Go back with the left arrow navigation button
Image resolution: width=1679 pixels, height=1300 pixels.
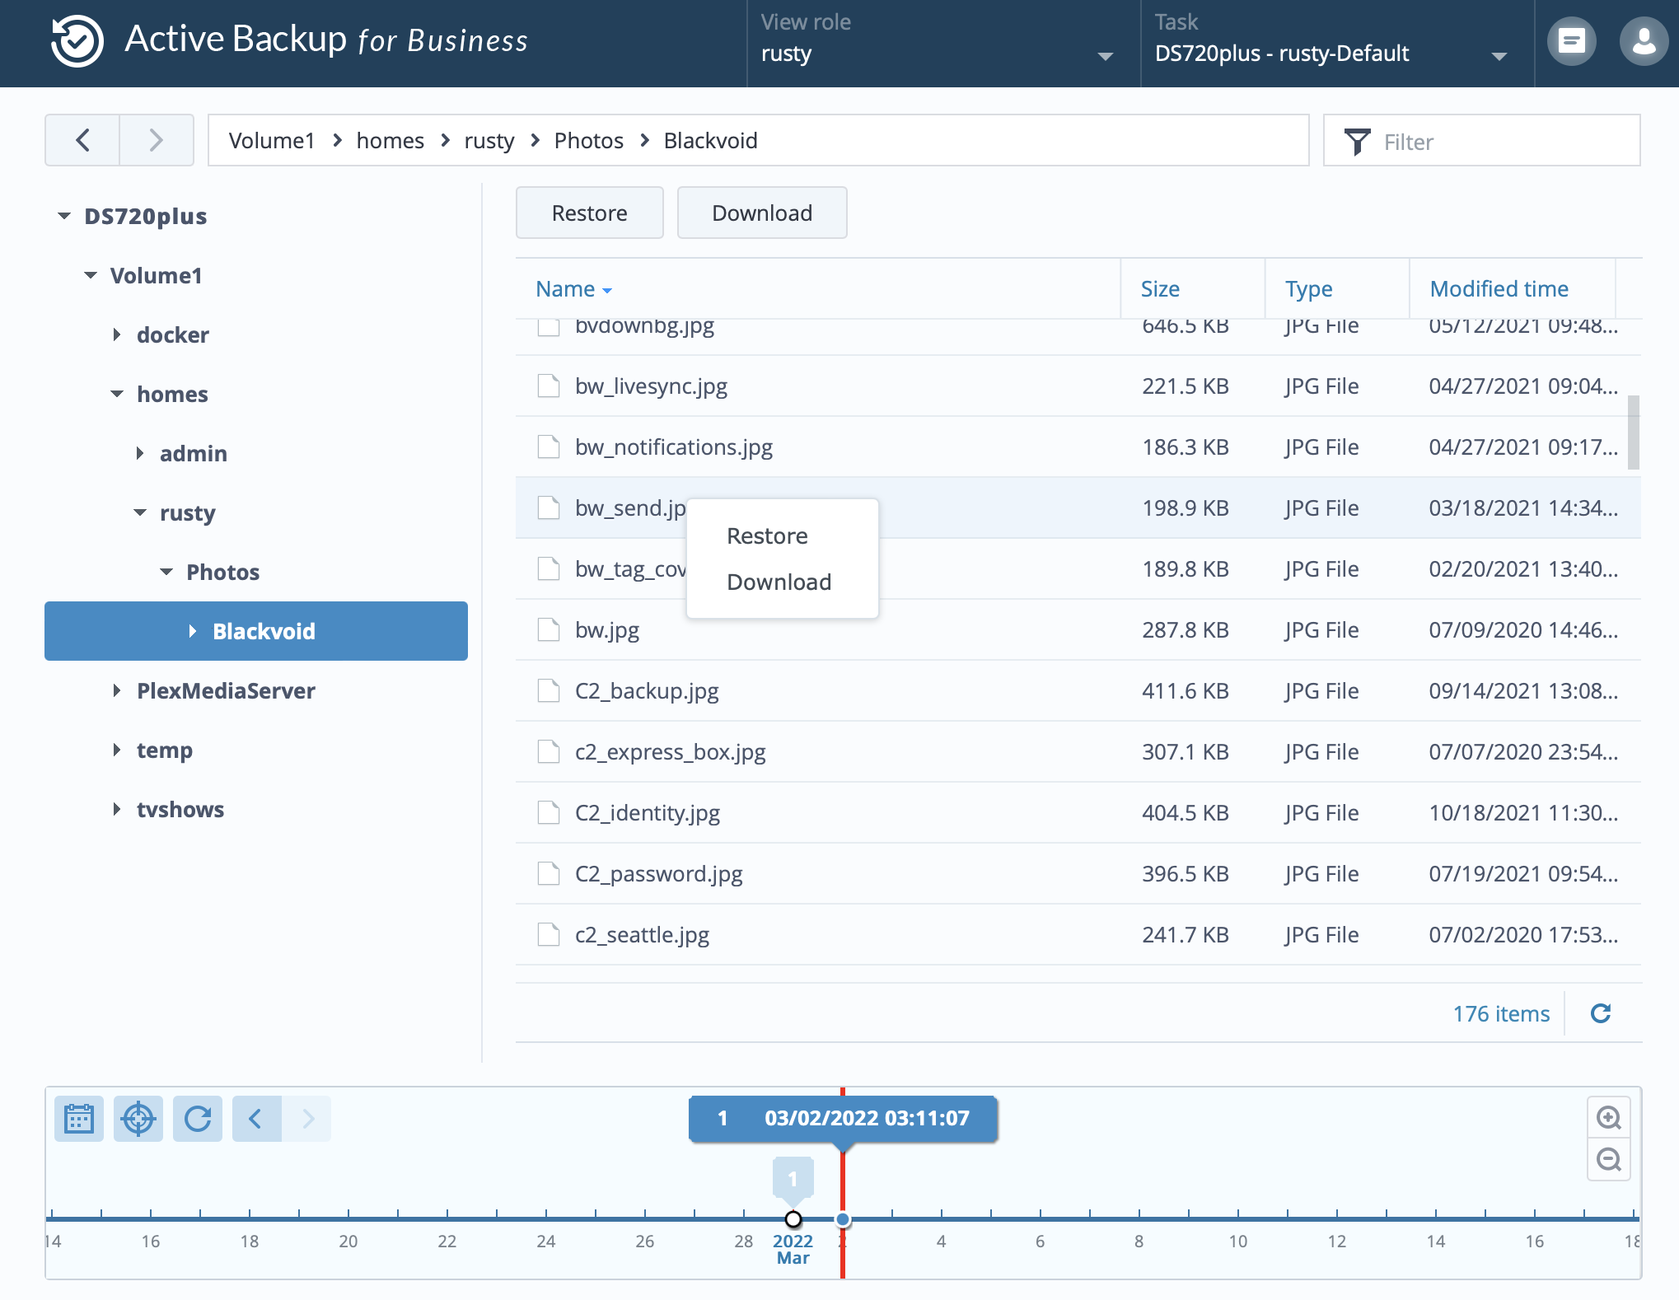[82, 140]
